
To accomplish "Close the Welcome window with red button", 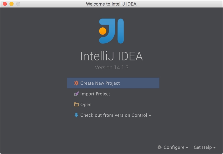I will pyautogui.click(x=5, y=4).
